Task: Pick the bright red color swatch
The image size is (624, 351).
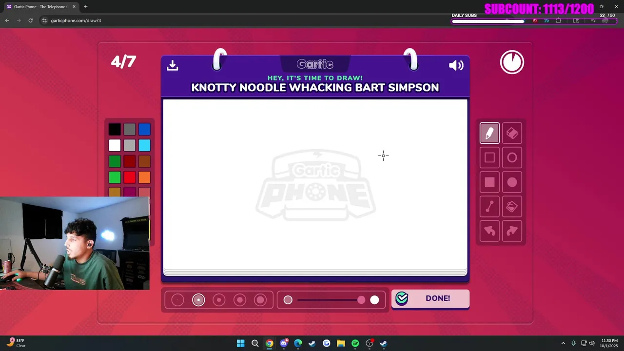Action: pos(129,177)
